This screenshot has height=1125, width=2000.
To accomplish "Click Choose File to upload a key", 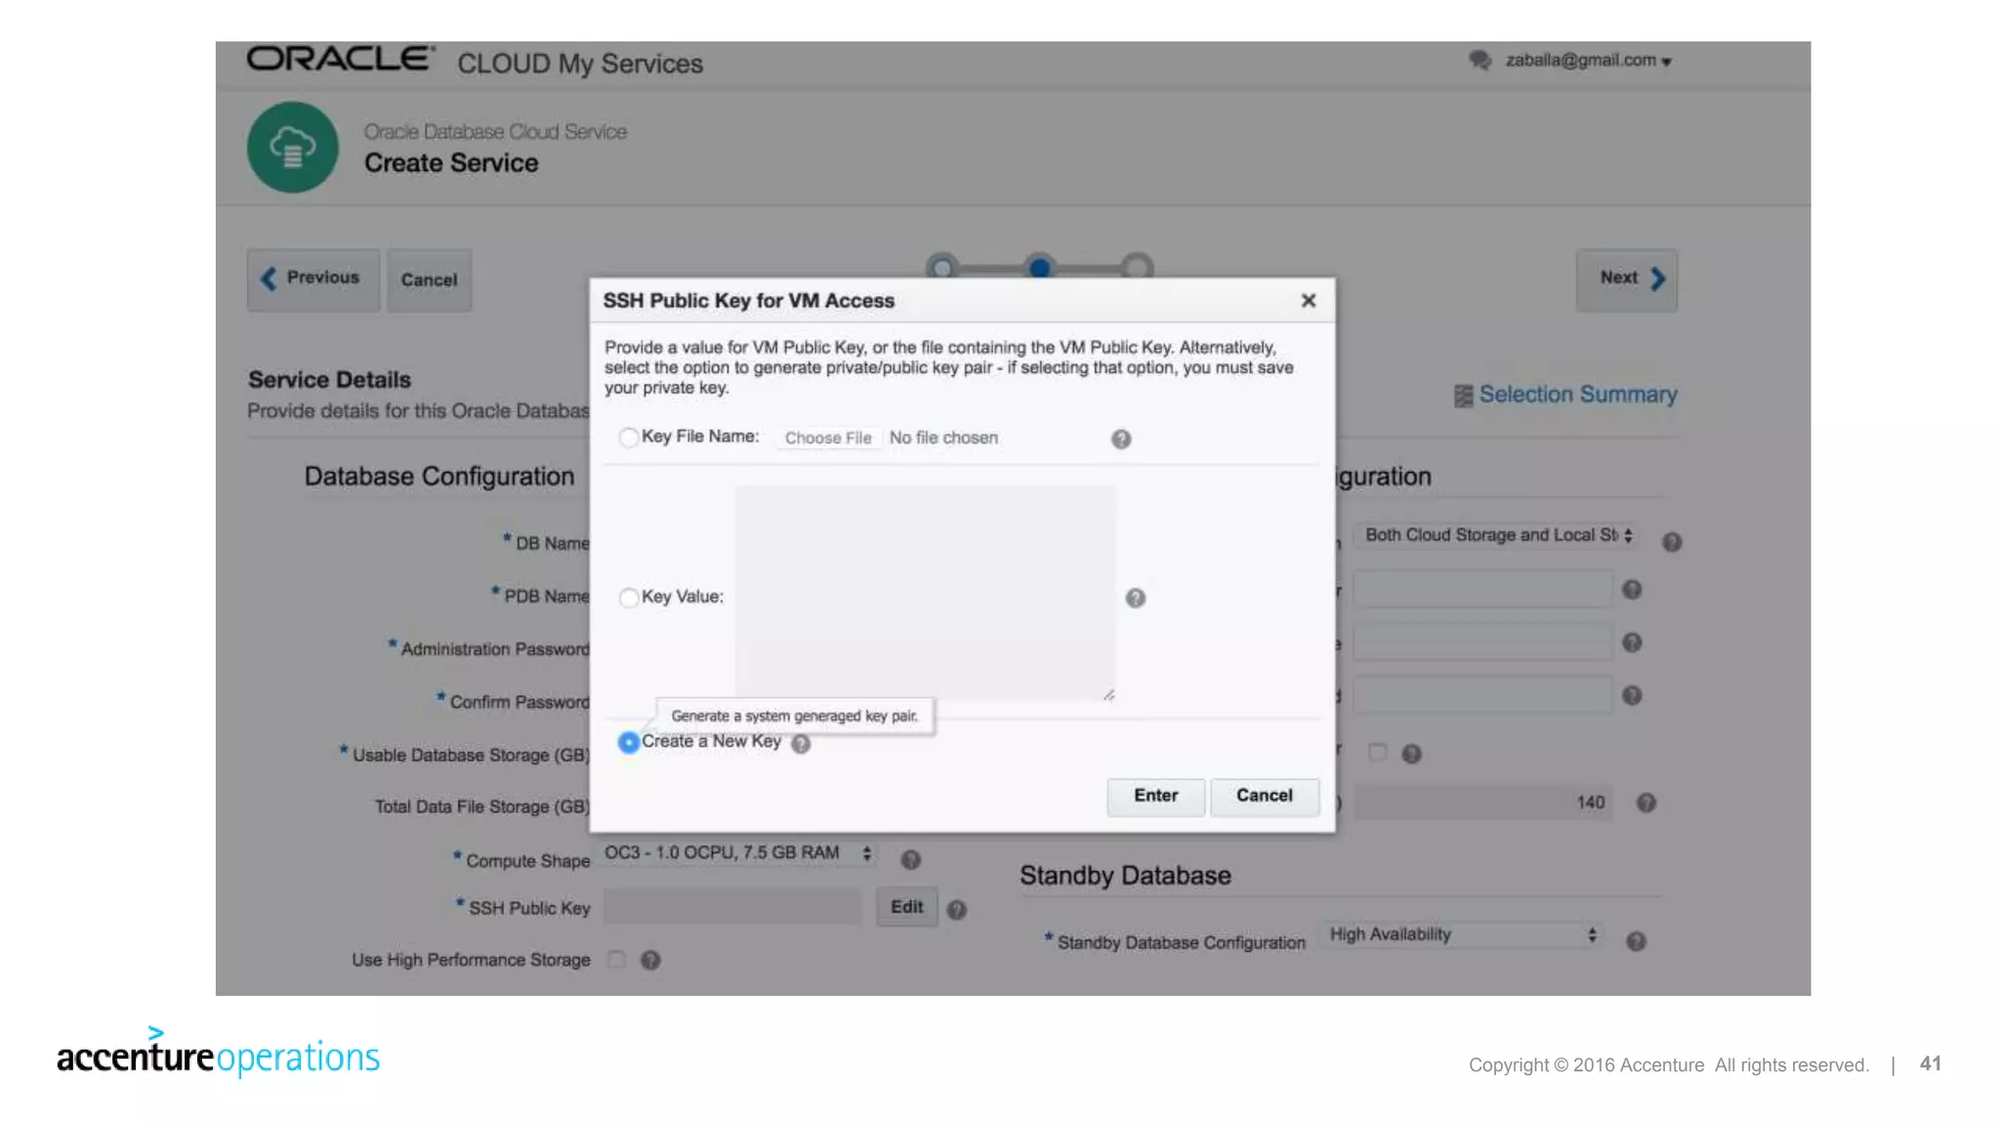I will (828, 438).
